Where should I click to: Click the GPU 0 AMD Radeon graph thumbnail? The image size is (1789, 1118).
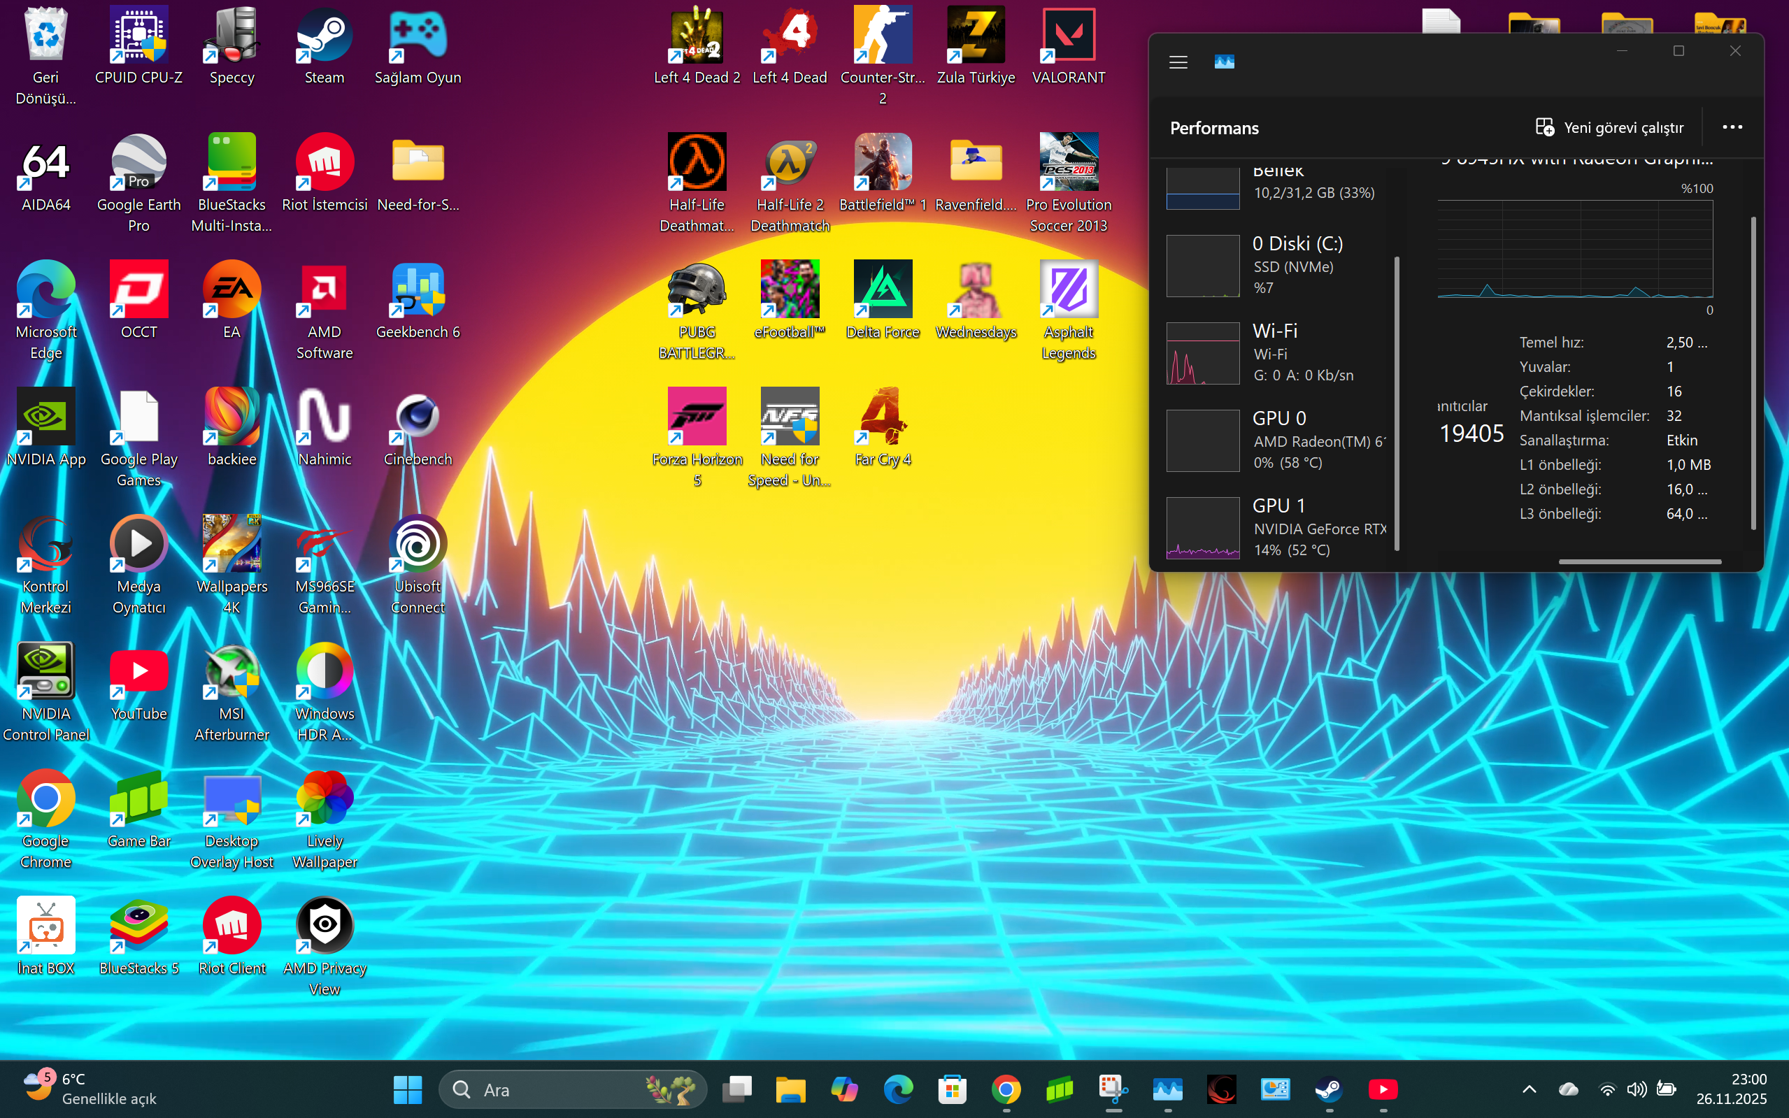pyautogui.click(x=1202, y=440)
